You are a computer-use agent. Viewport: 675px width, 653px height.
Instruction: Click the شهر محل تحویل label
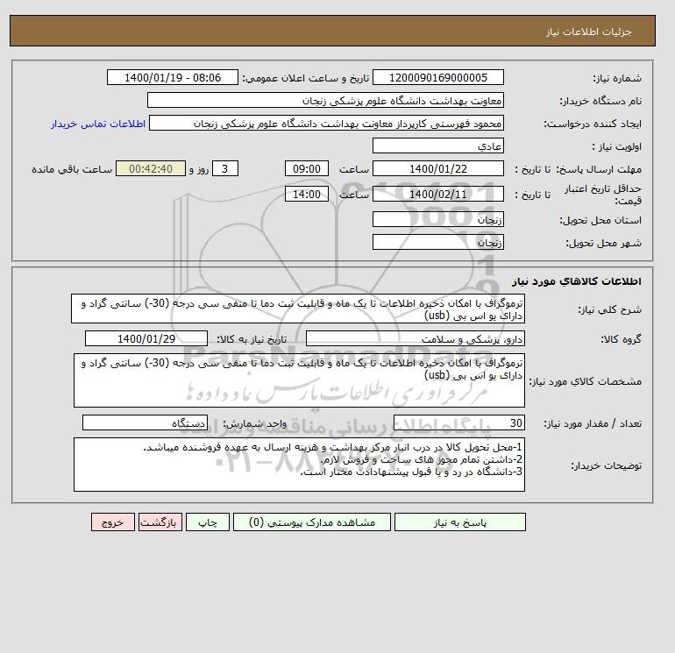(603, 243)
